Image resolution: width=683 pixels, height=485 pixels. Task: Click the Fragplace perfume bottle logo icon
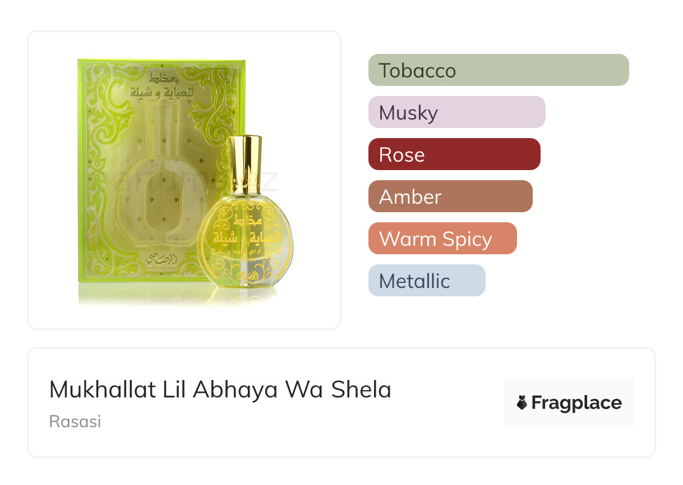522,402
